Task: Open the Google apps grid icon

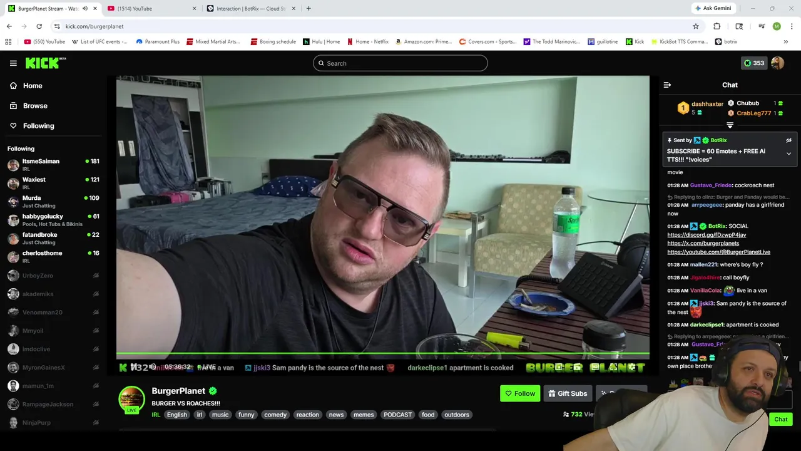Action: [x=8, y=42]
